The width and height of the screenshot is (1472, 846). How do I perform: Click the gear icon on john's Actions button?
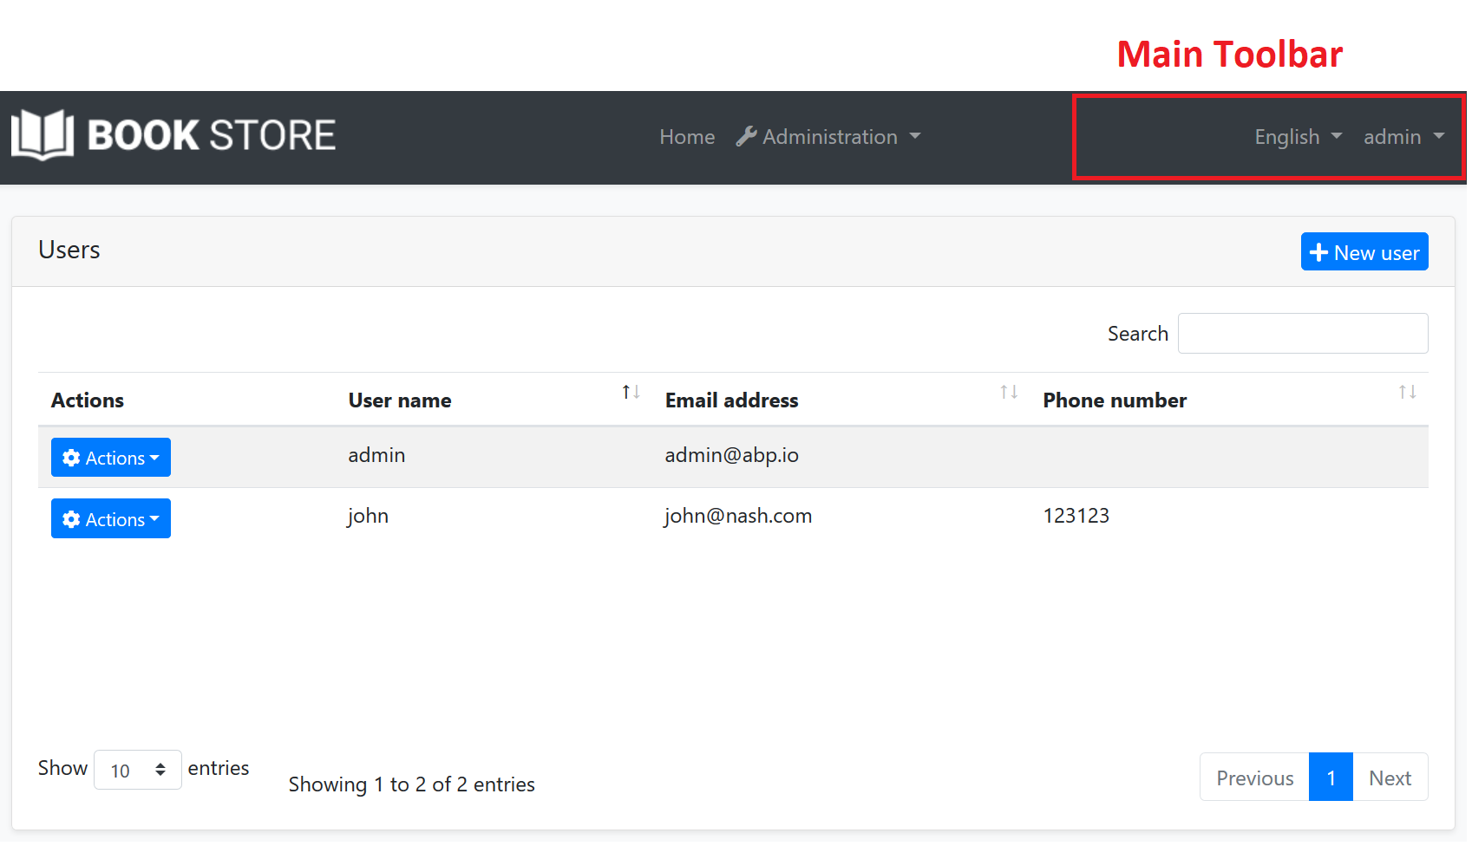tap(71, 518)
